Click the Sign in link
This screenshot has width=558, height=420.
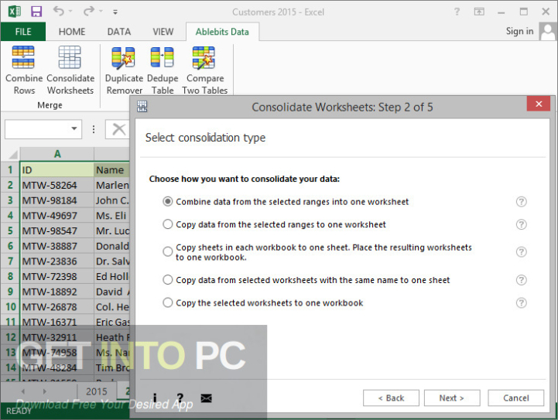(x=519, y=31)
